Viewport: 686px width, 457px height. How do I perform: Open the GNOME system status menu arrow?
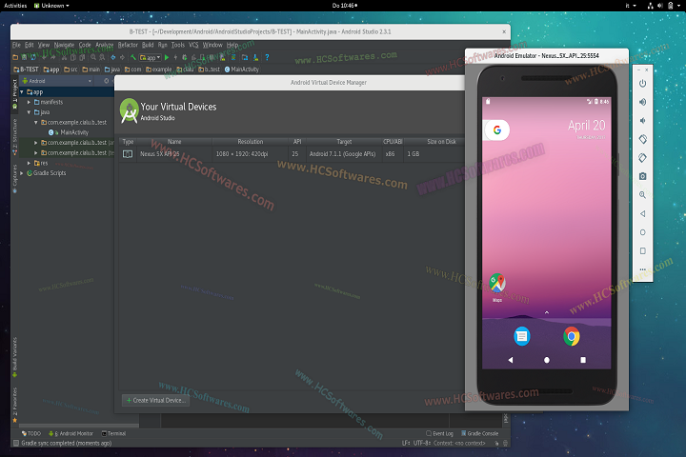pyautogui.click(x=680, y=6)
